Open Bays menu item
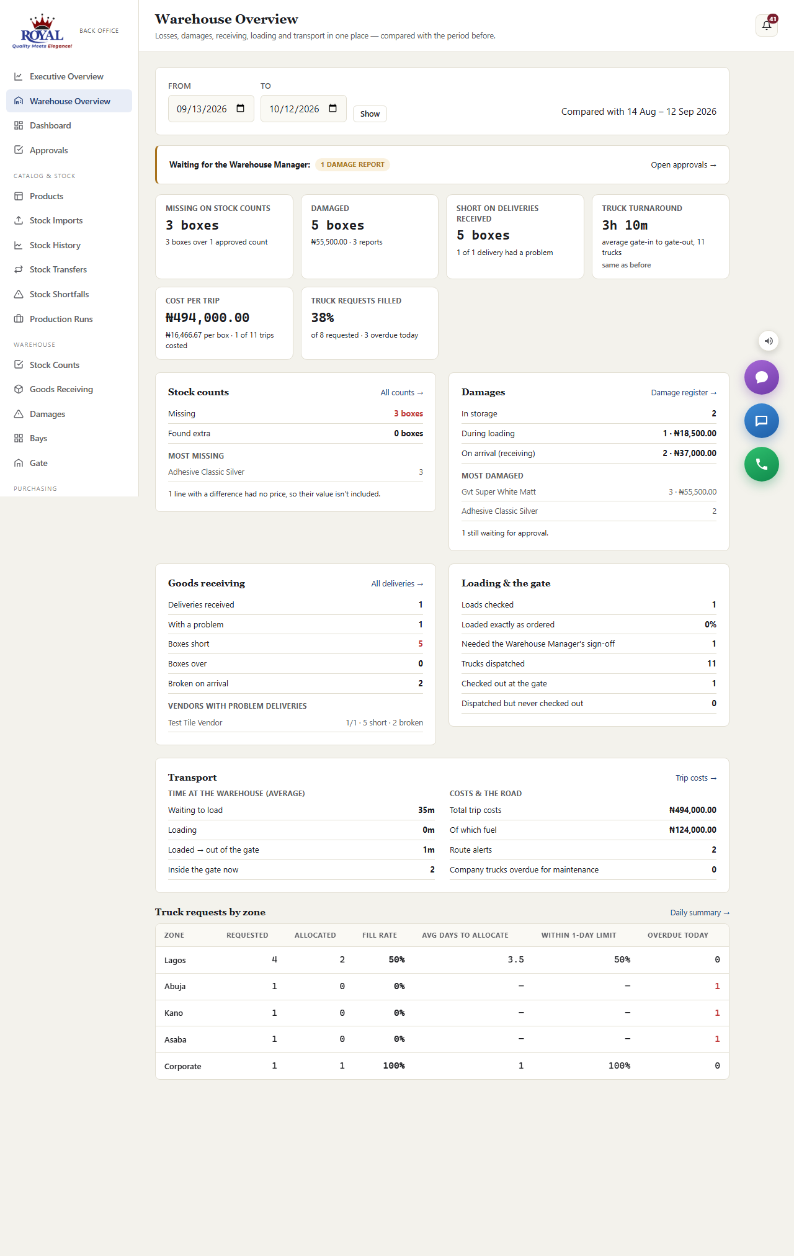Viewport: 794px width, 1256px height. click(x=69, y=438)
